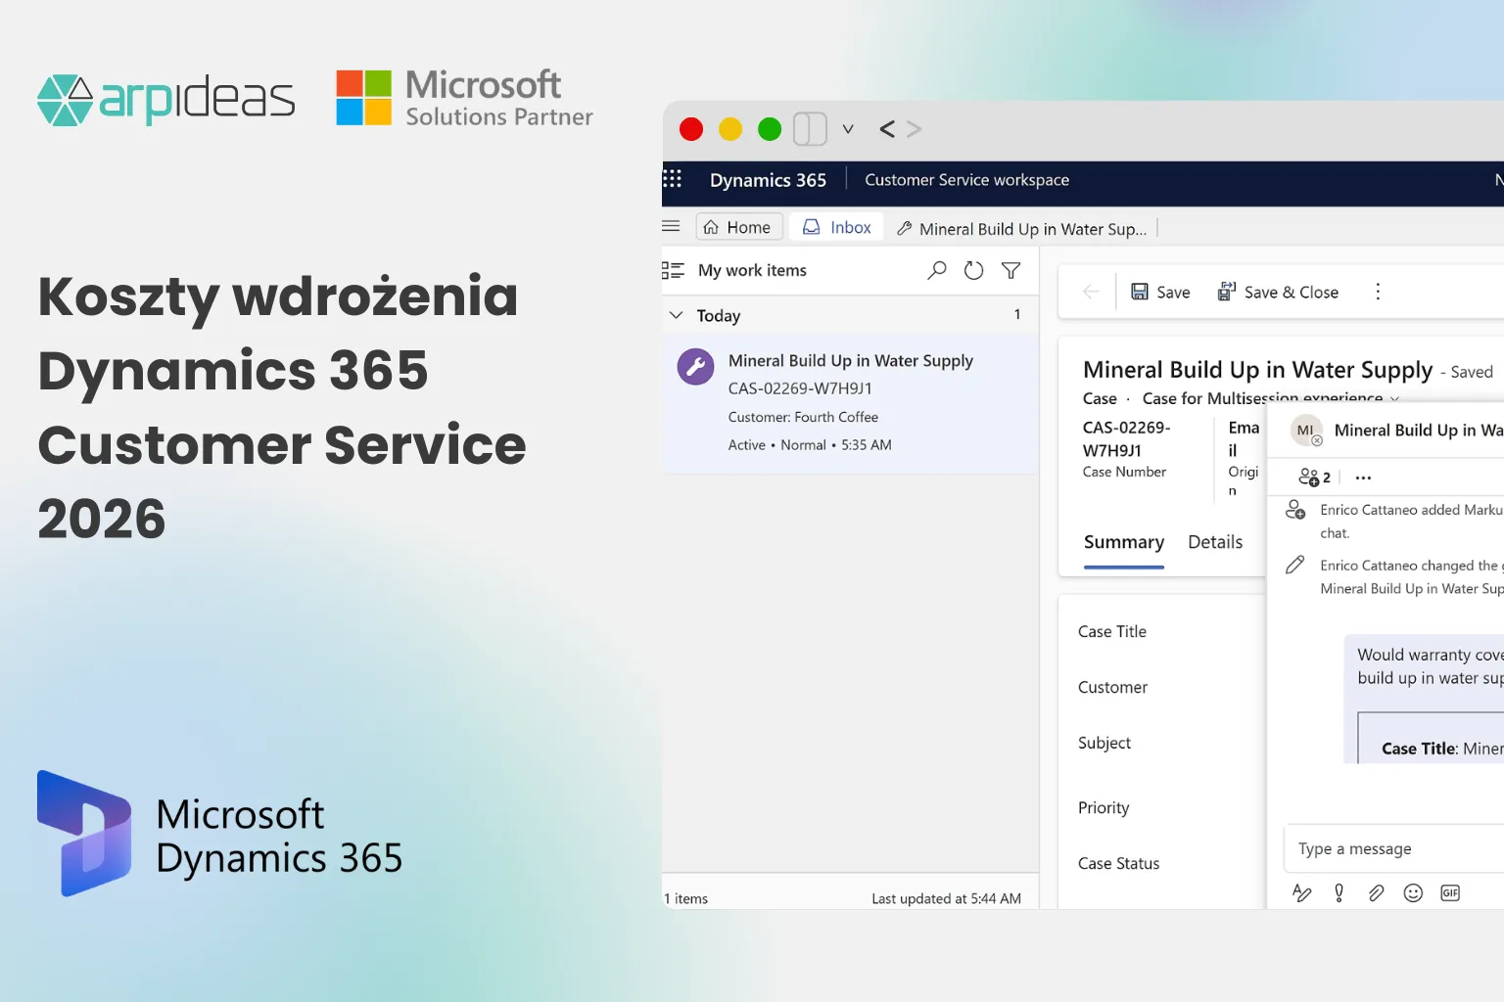Viewport: 1504px width, 1002px height.
Task: Collapse the Today group
Action: click(x=676, y=315)
